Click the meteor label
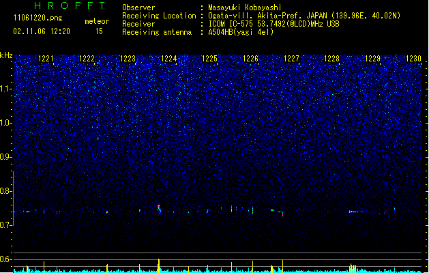This screenshot has width=429, height=273. tap(97, 21)
